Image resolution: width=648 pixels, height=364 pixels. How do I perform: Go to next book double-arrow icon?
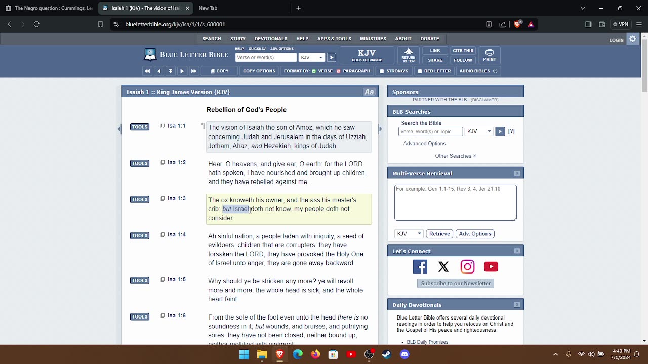[x=194, y=71]
